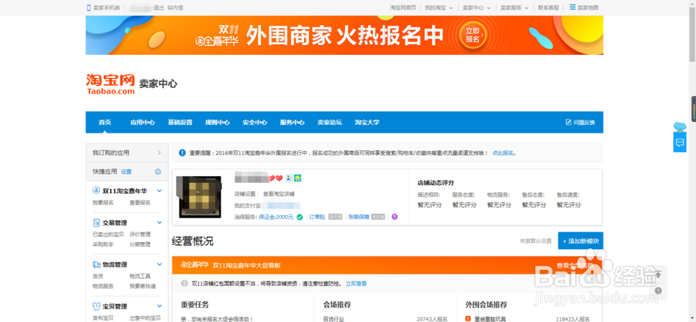The image size is (696, 322).
Task: Open 我要寄快递 sidebar link
Action: [x=143, y=286]
